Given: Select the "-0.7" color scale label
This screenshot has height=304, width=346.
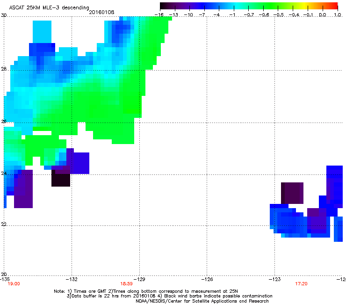Looking at the screenshot, I should [249, 15].
